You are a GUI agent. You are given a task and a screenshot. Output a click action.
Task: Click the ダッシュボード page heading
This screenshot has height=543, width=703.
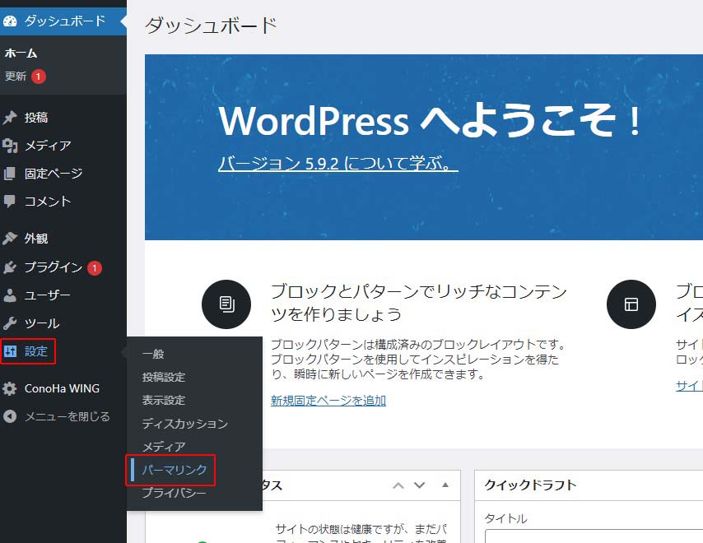pyautogui.click(x=211, y=25)
